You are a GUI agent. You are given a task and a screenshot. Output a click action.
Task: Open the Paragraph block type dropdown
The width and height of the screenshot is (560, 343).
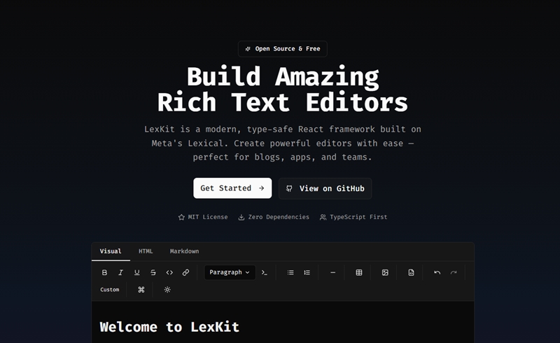(229, 272)
